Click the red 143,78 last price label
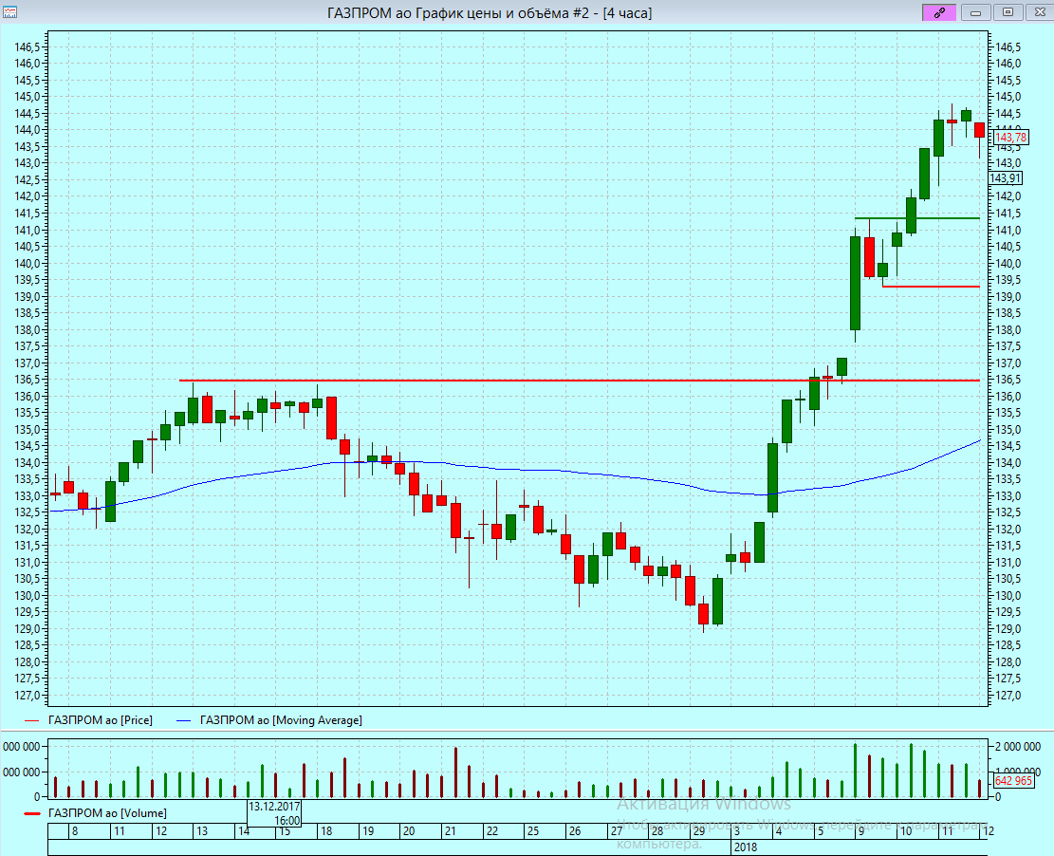The height and width of the screenshot is (856, 1054). click(1011, 138)
